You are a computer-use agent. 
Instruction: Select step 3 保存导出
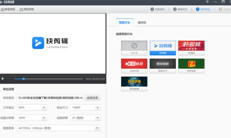pos(203,9)
